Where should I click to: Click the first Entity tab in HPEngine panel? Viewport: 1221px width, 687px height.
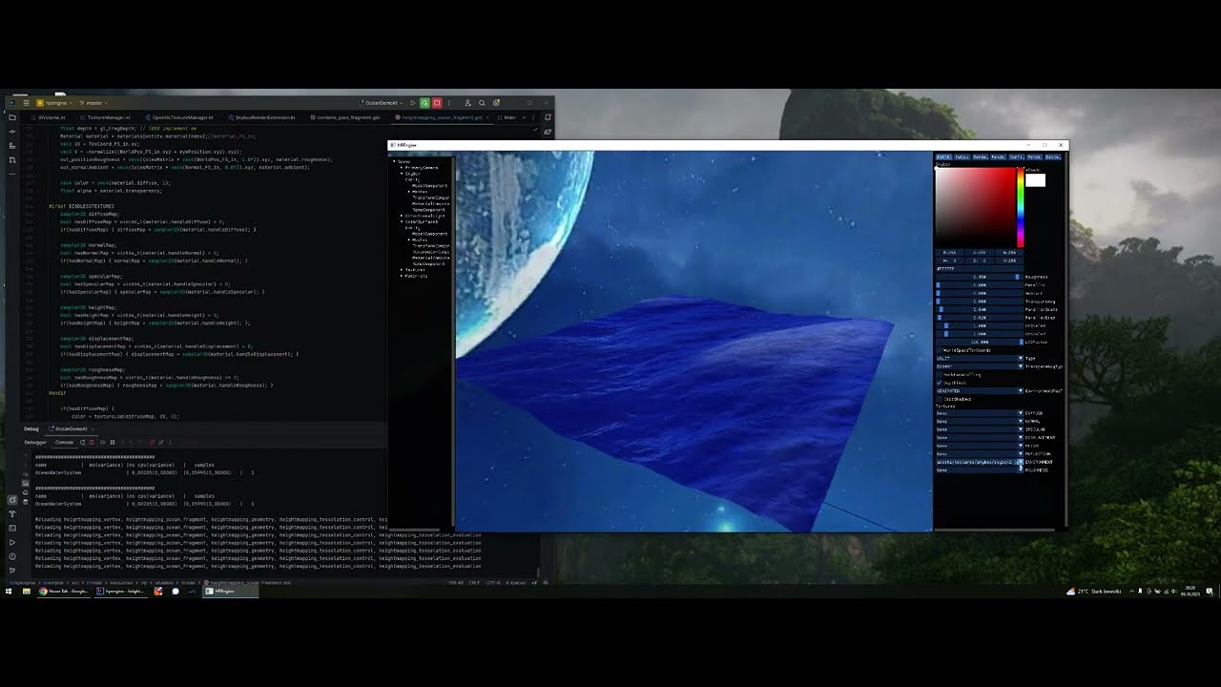tap(942, 157)
